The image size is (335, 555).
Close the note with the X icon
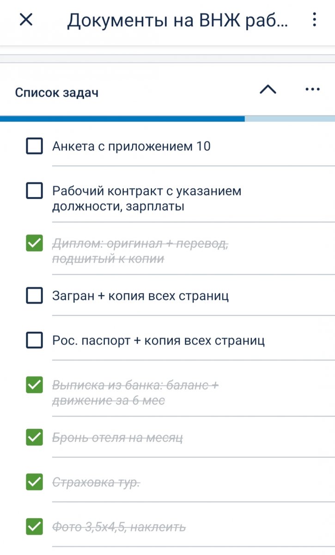click(26, 20)
